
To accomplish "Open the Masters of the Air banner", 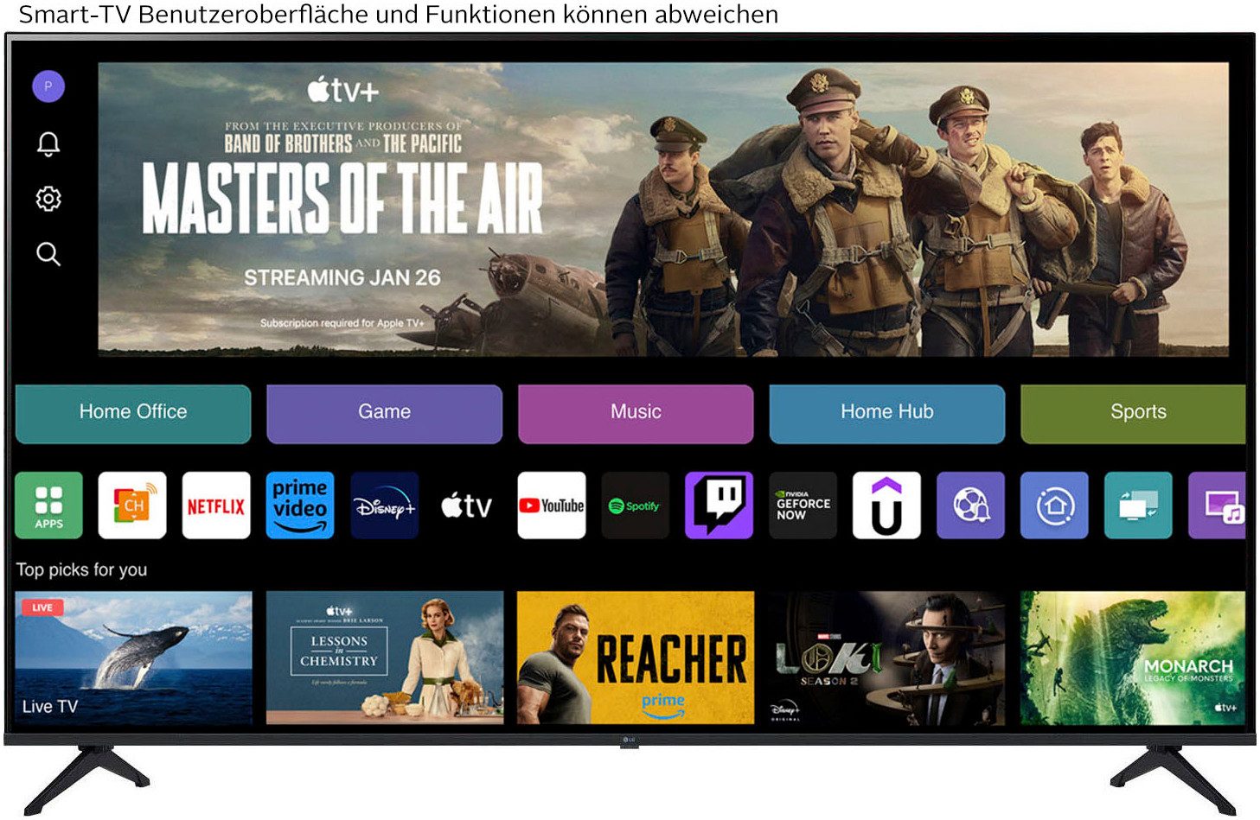I will pos(662,209).
